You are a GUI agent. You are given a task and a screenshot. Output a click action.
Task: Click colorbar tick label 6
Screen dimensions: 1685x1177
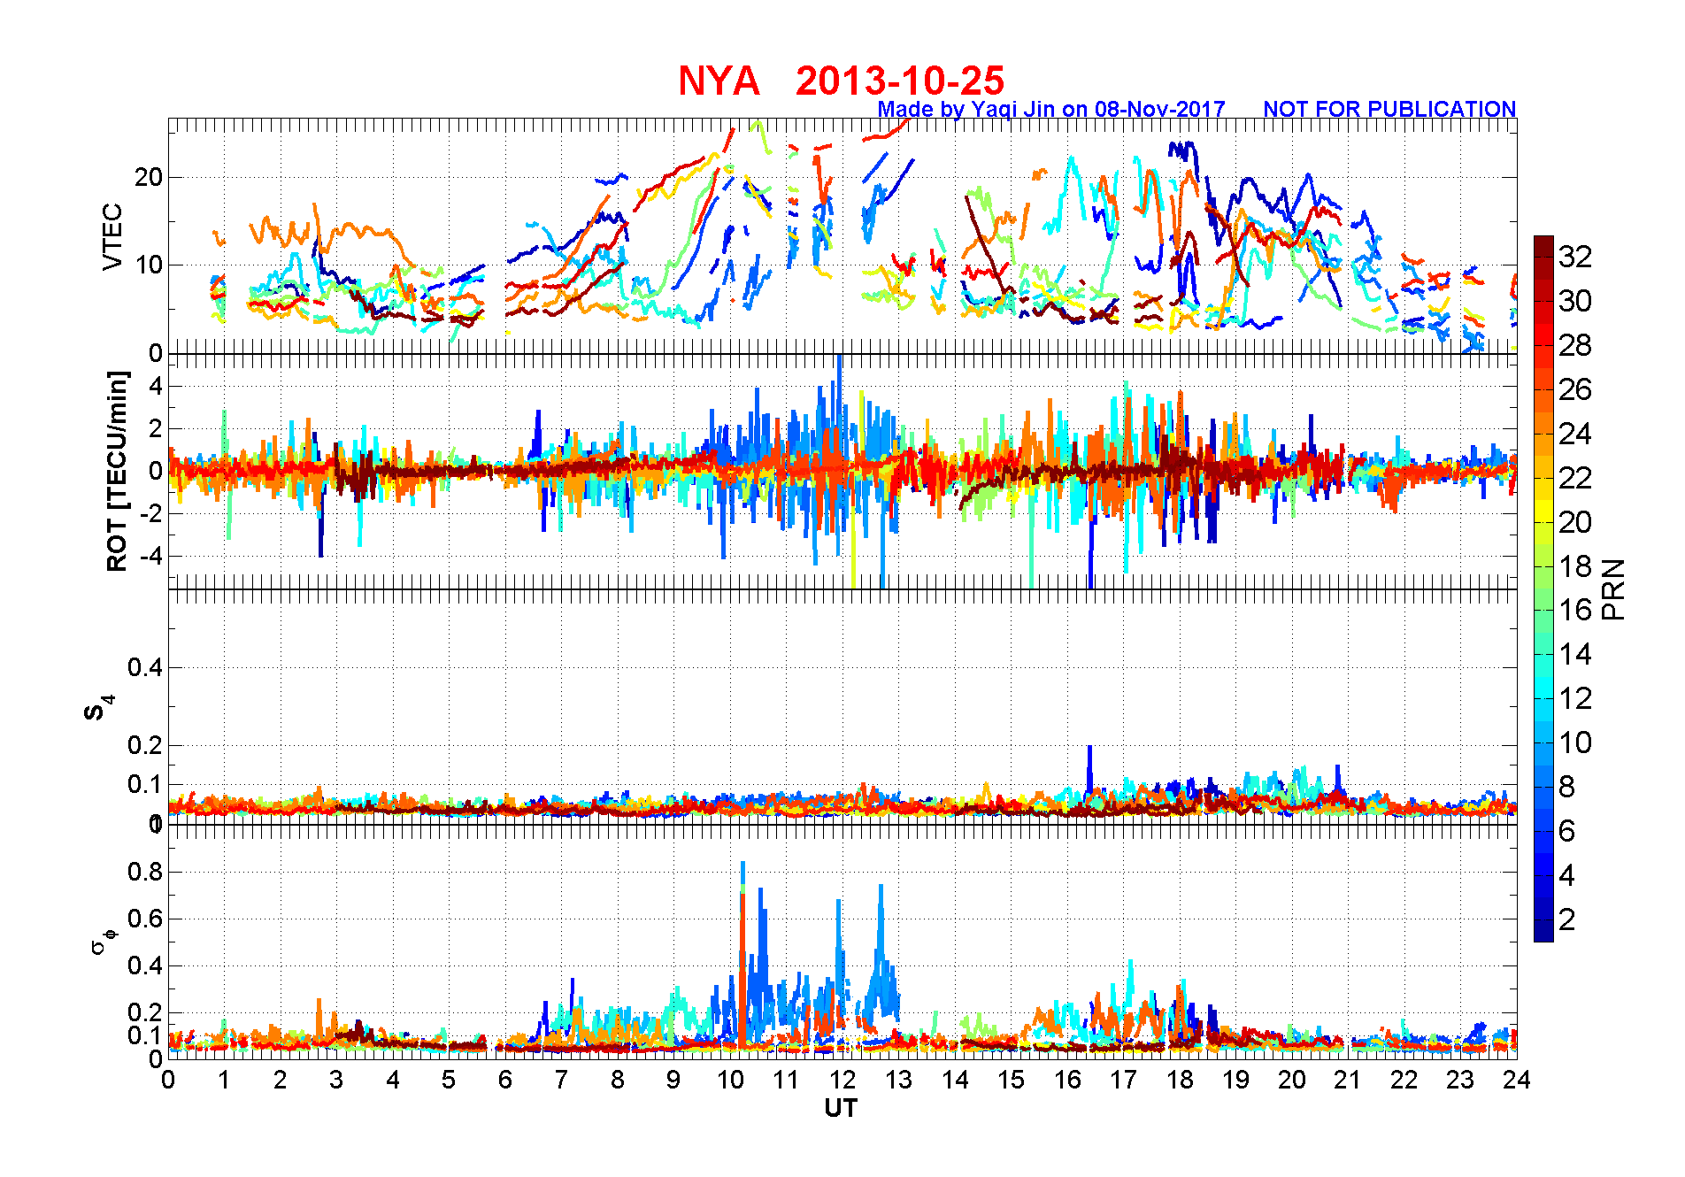pyautogui.click(x=1567, y=831)
